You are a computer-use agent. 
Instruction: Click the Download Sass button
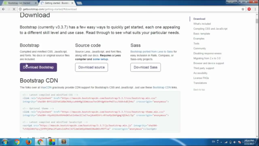(146, 67)
